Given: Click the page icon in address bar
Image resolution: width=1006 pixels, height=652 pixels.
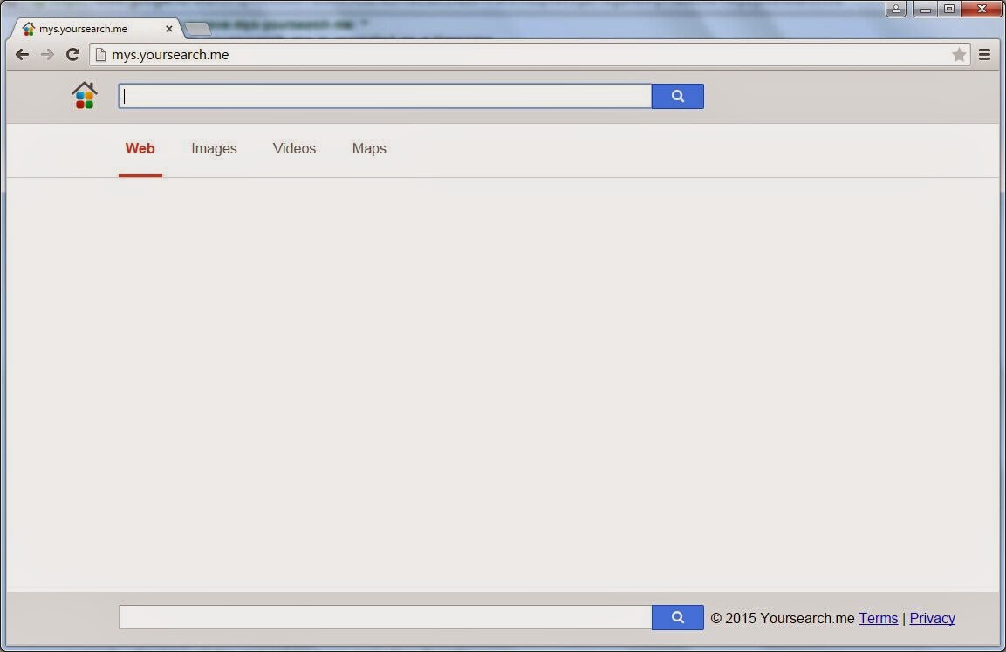Looking at the screenshot, I should click(100, 55).
